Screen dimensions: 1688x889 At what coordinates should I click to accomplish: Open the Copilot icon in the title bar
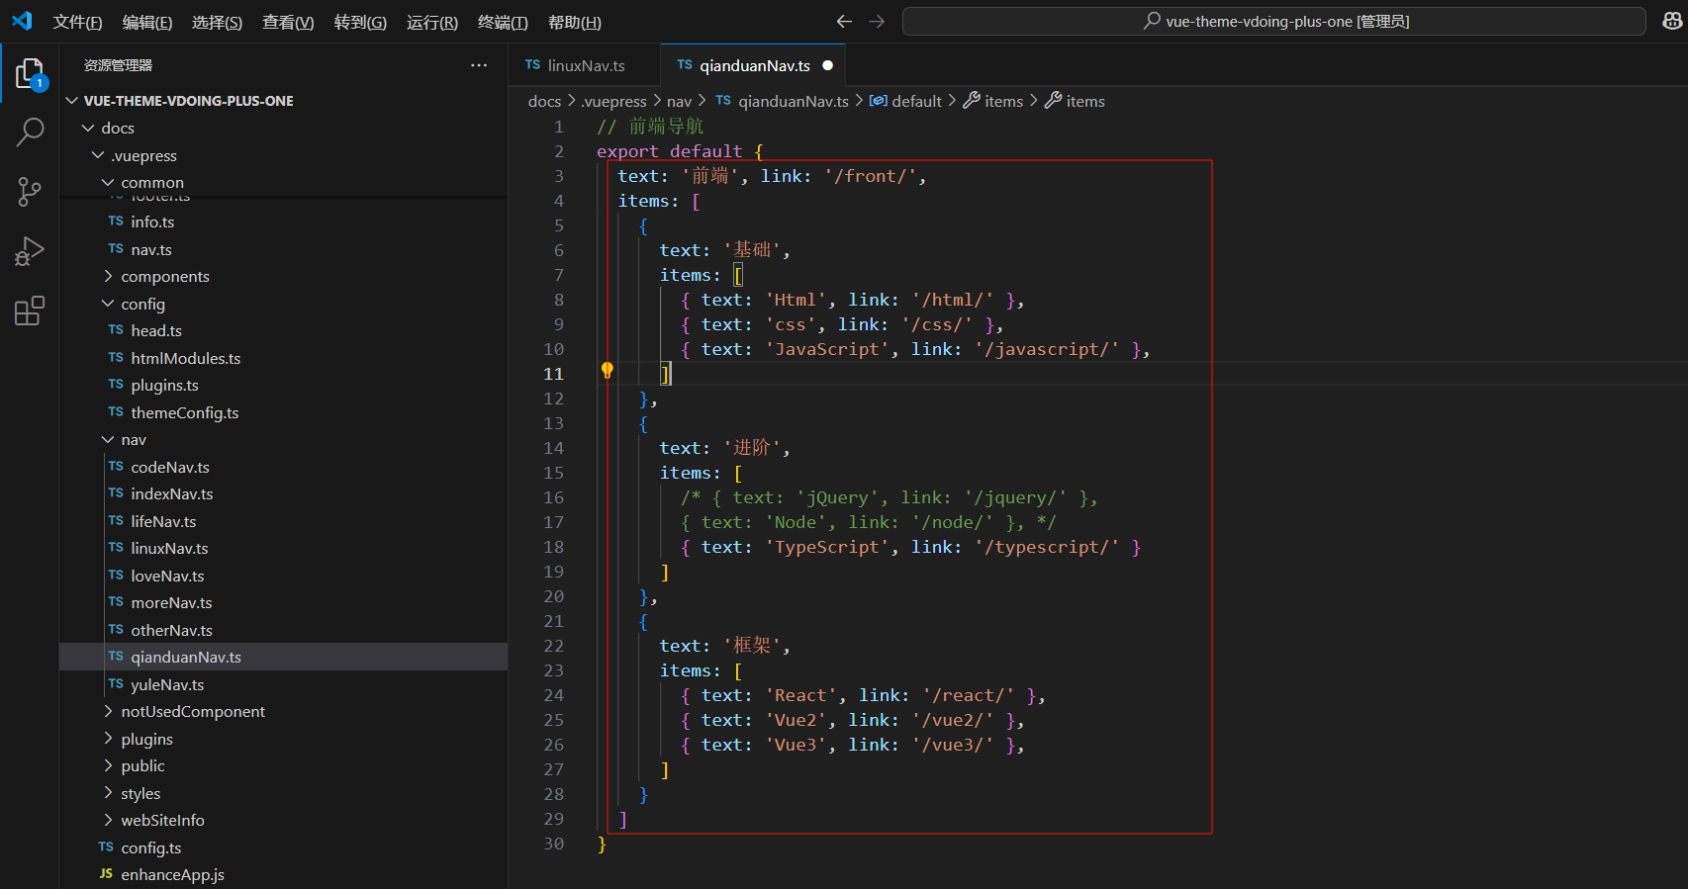(1672, 21)
